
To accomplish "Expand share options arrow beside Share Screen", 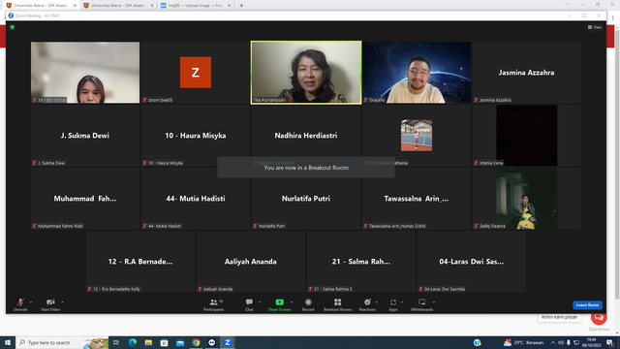I will [x=292, y=302].
